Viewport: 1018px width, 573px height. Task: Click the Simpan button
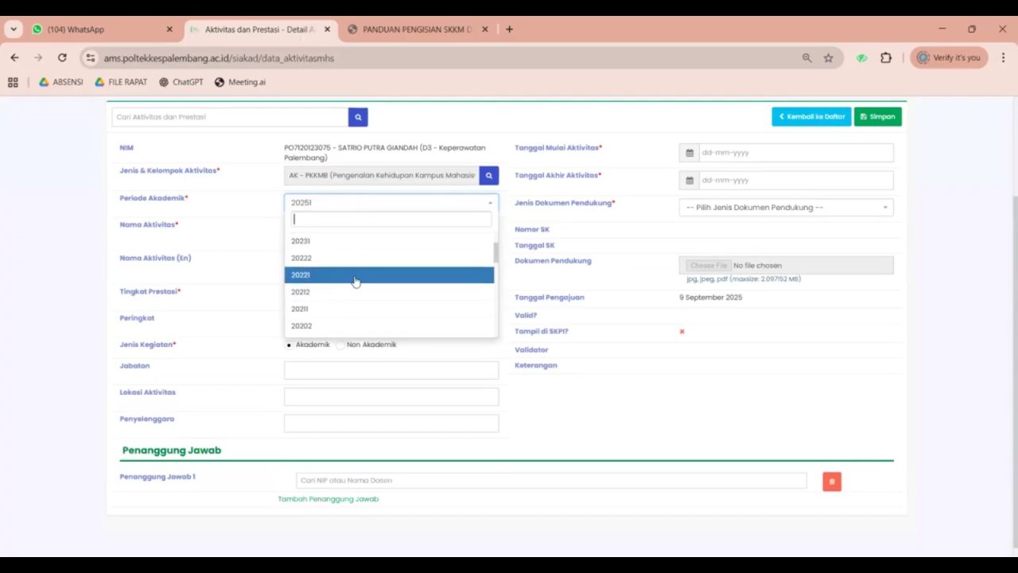pos(877,117)
